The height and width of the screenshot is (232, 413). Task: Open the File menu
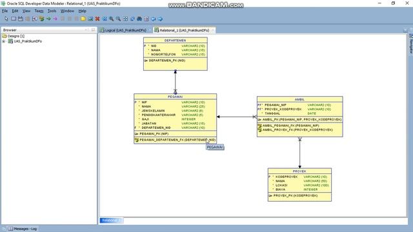pos(5,11)
